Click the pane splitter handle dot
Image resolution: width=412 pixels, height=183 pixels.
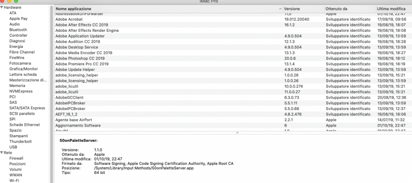[x=237, y=133]
